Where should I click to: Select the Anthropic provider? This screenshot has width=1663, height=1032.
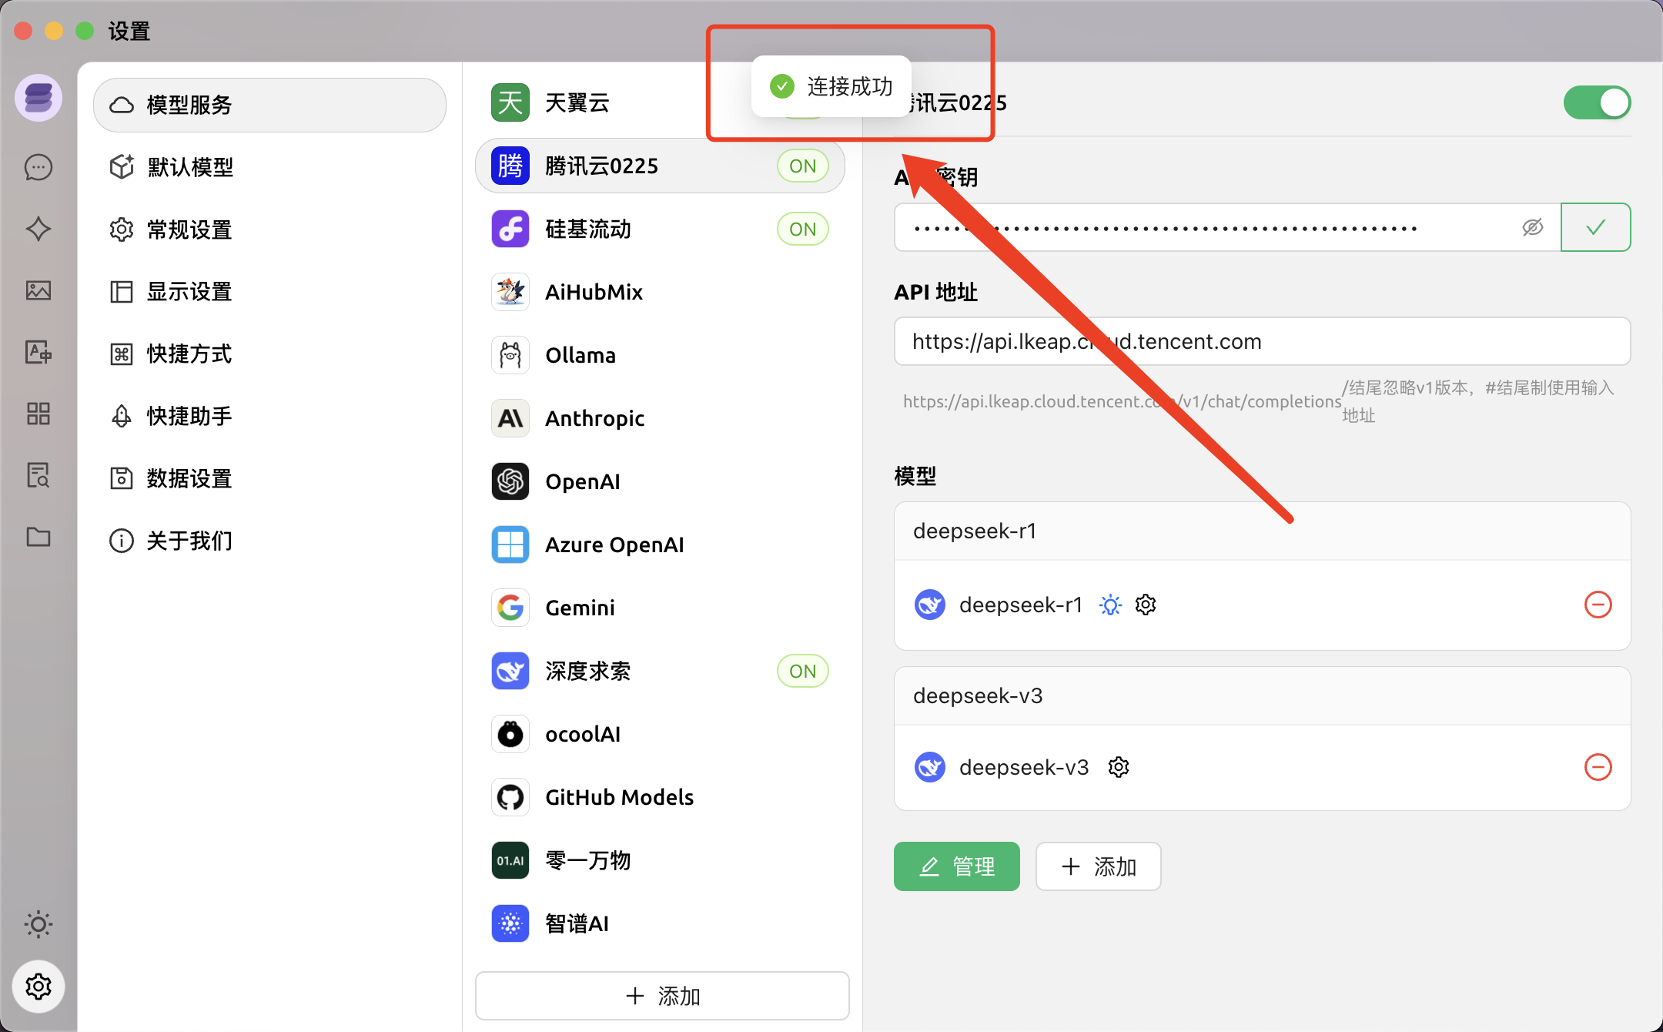(x=594, y=418)
